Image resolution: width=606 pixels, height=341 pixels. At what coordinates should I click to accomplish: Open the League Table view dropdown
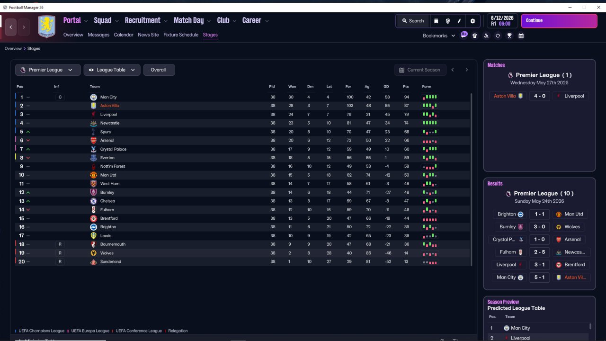click(x=112, y=70)
